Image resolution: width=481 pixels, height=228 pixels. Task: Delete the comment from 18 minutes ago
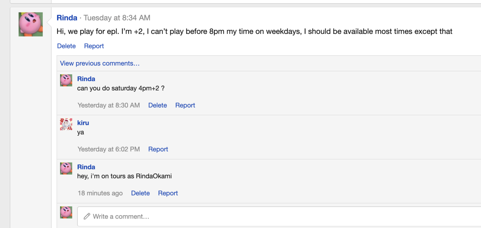(140, 193)
